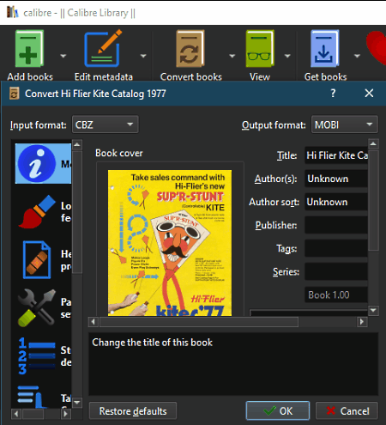Click the Author(s) input field
The width and height of the screenshot is (386, 425).
(x=336, y=179)
